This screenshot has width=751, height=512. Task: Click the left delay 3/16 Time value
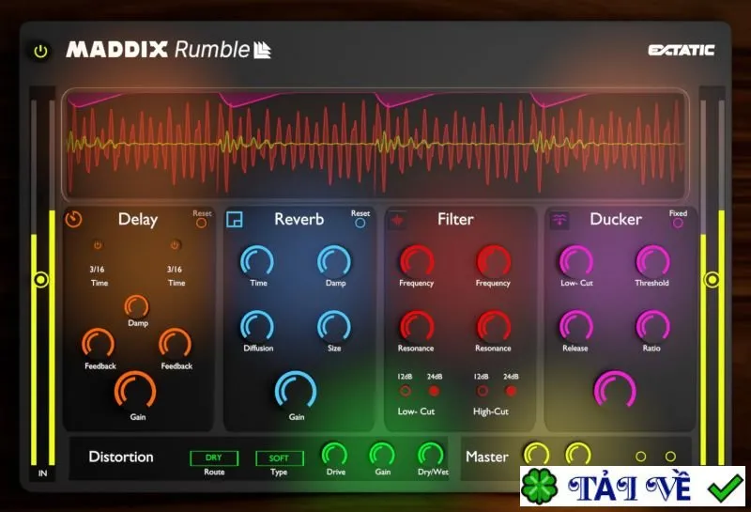(98, 270)
